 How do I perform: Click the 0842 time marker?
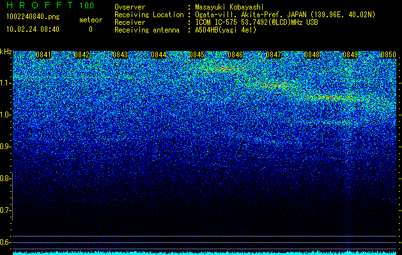[x=82, y=55]
